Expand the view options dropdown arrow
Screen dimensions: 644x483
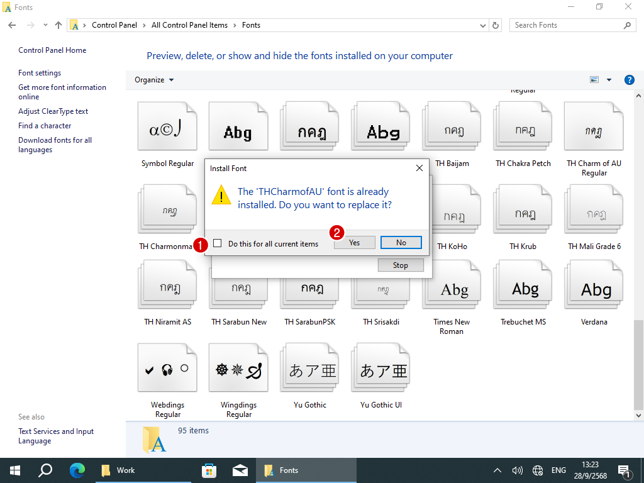609,80
